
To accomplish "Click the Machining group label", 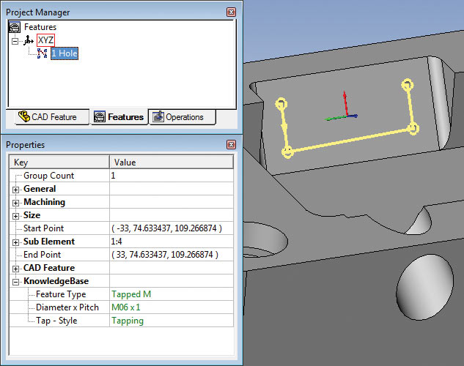I will pos(45,202).
